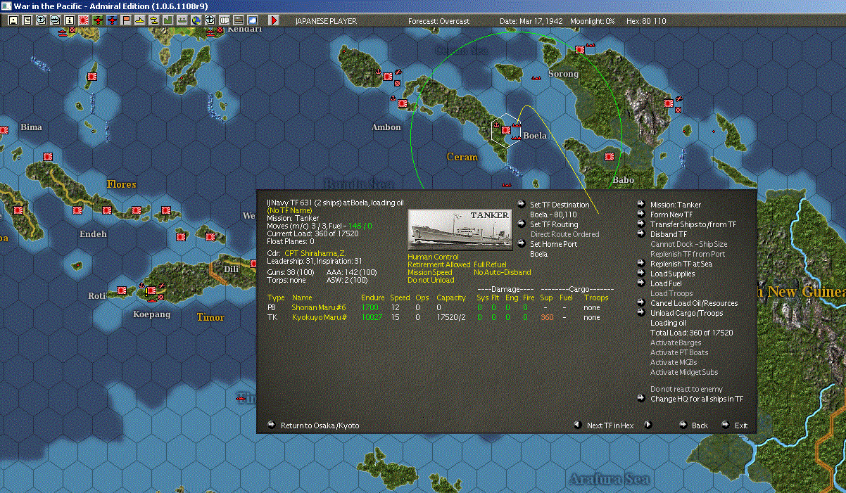Click the tanker ship photo thumbnail
The image size is (846, 493).
tap(460, 229)
